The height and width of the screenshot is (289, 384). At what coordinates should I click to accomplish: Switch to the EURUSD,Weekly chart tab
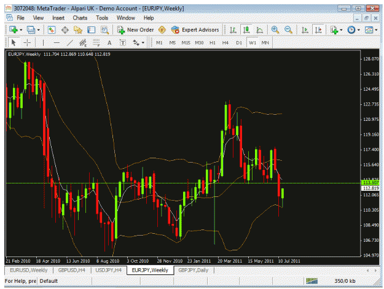pos(29,270)
